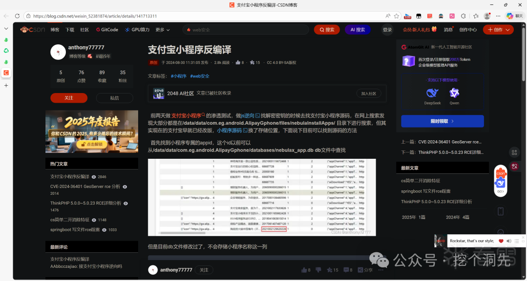Image resolution: width=527 pixels, height=281 pixels.
Task: Open the database screenshot image in article
Action: click(x=262, y=197)
